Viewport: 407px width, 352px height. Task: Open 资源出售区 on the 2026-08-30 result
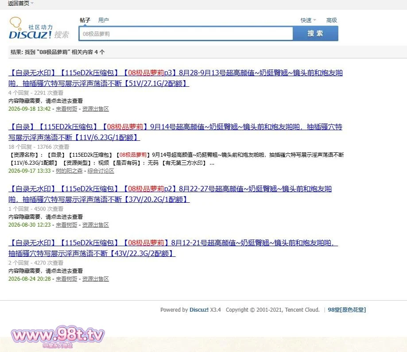coord(96,225)
